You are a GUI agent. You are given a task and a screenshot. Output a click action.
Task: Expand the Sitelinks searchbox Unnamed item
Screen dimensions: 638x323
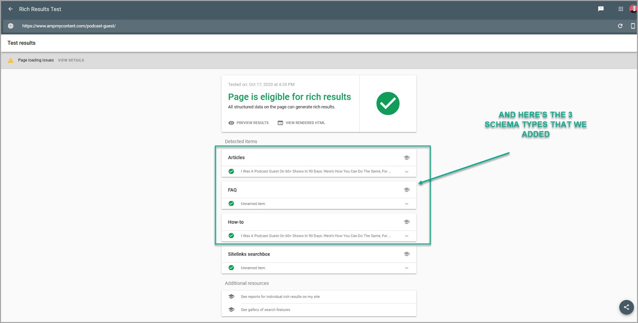pyautogui.click(x=406, y=268)
